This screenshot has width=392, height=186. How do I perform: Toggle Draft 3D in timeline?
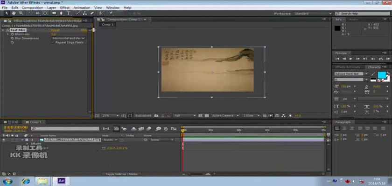pyautogui.click(x=124, y=129)
